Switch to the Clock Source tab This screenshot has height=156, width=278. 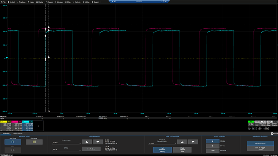tap(17, 133)
